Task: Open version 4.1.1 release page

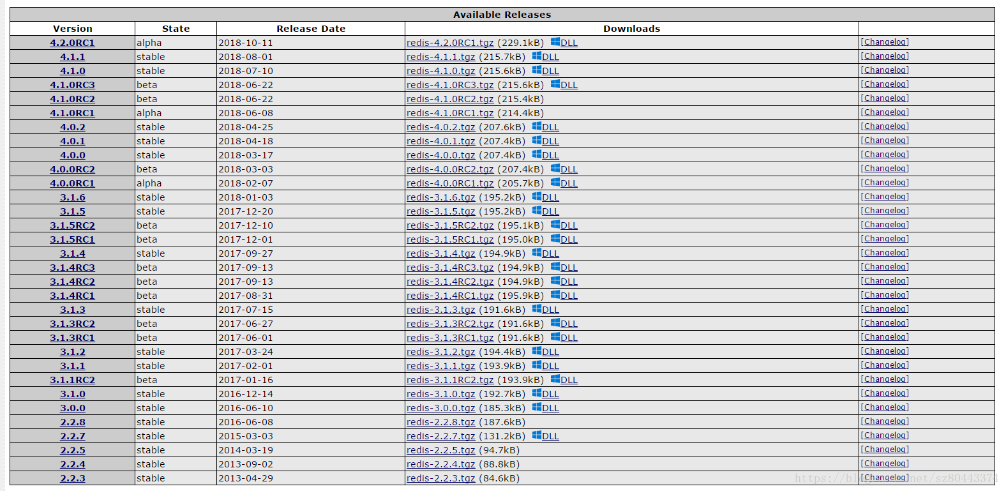Action: (73, 57)
